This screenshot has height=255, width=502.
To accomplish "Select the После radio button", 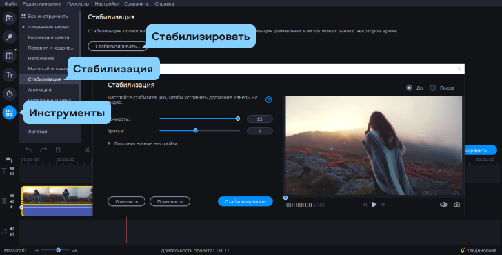I will click(432, 88).
